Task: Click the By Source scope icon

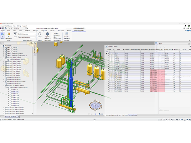Action: tap(3, 34)
